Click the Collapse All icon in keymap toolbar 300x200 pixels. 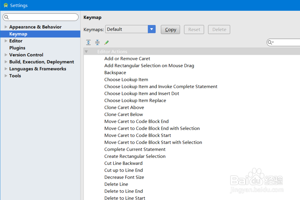(97, 42)
